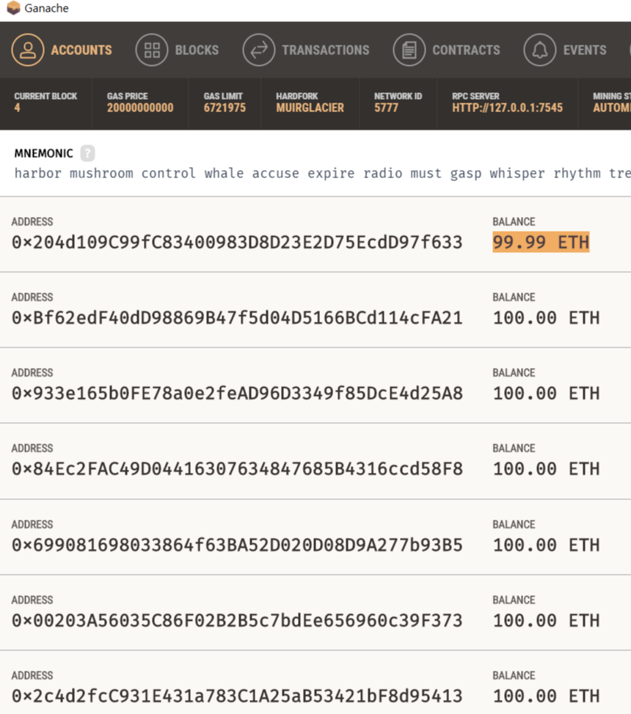This screenshot has width=631, height=714.
Task: Click the NETWORK ID label
Action: click(398, 96)
